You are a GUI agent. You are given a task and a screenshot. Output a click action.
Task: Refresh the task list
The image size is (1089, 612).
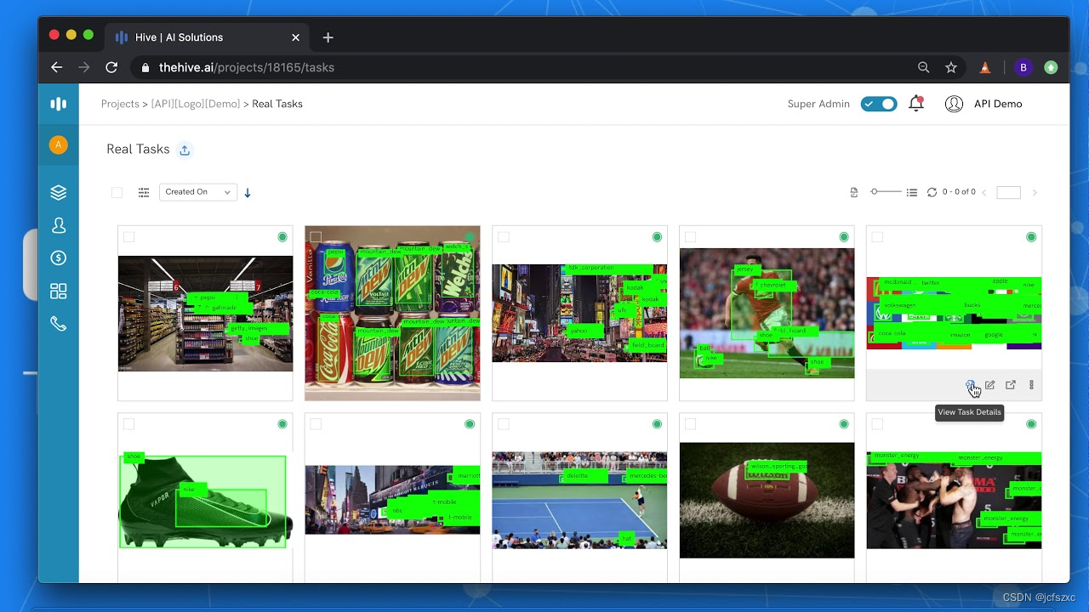tap(932, 192)
